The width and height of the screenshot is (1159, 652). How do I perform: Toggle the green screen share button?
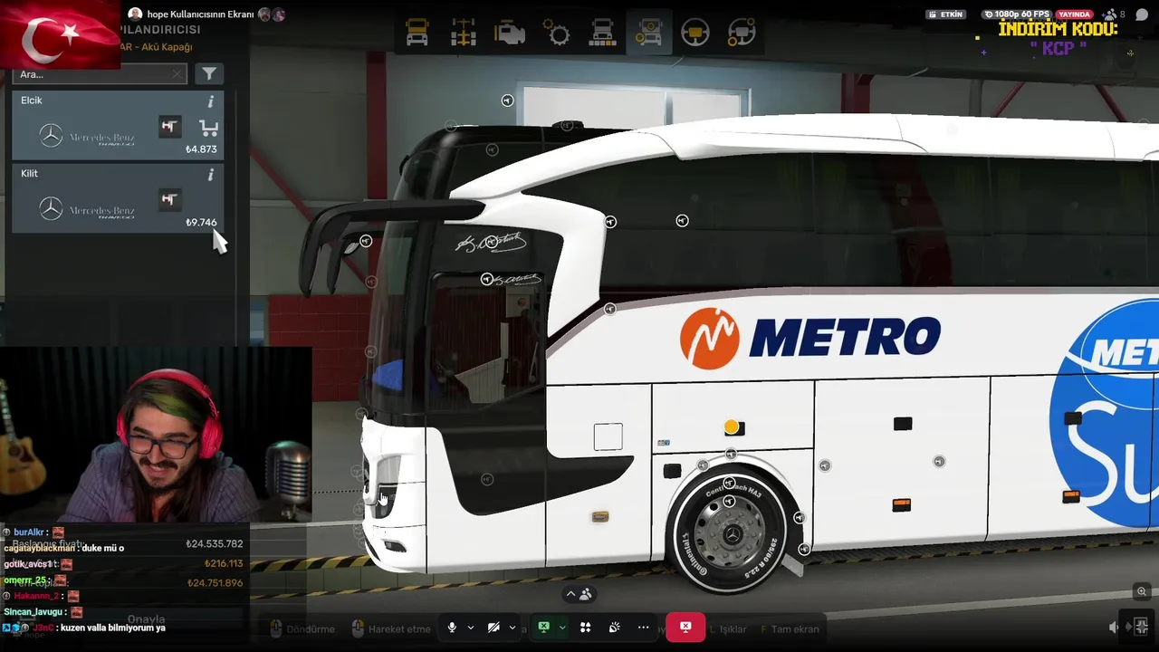(x=543, y=628)
